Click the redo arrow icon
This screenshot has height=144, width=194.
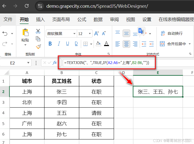[x=5, y=44]
